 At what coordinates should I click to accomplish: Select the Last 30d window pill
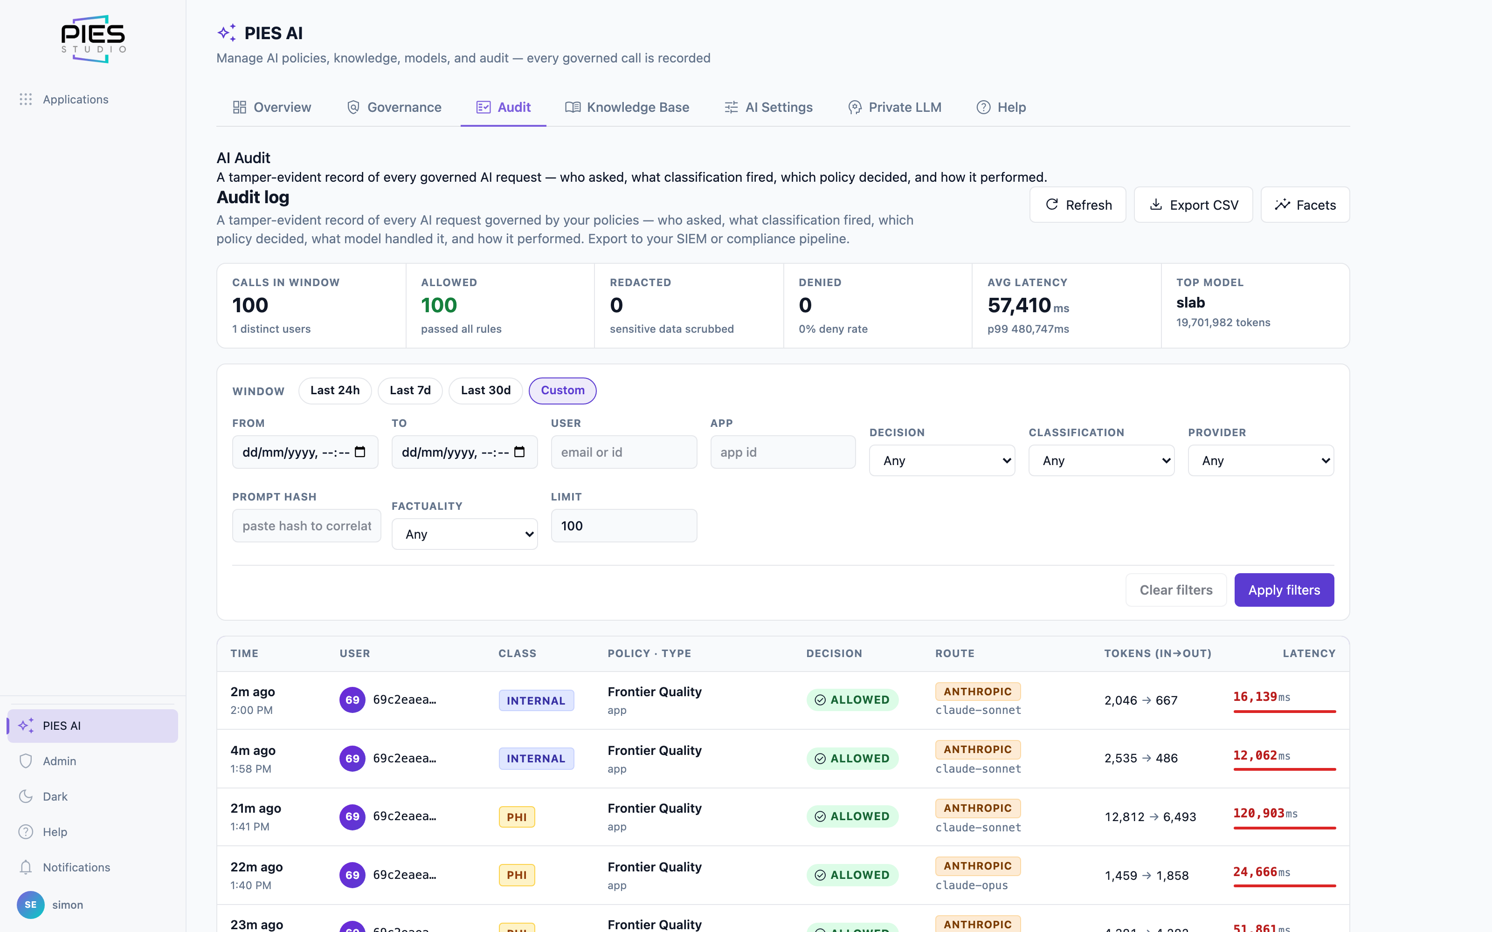pos(486,390)
